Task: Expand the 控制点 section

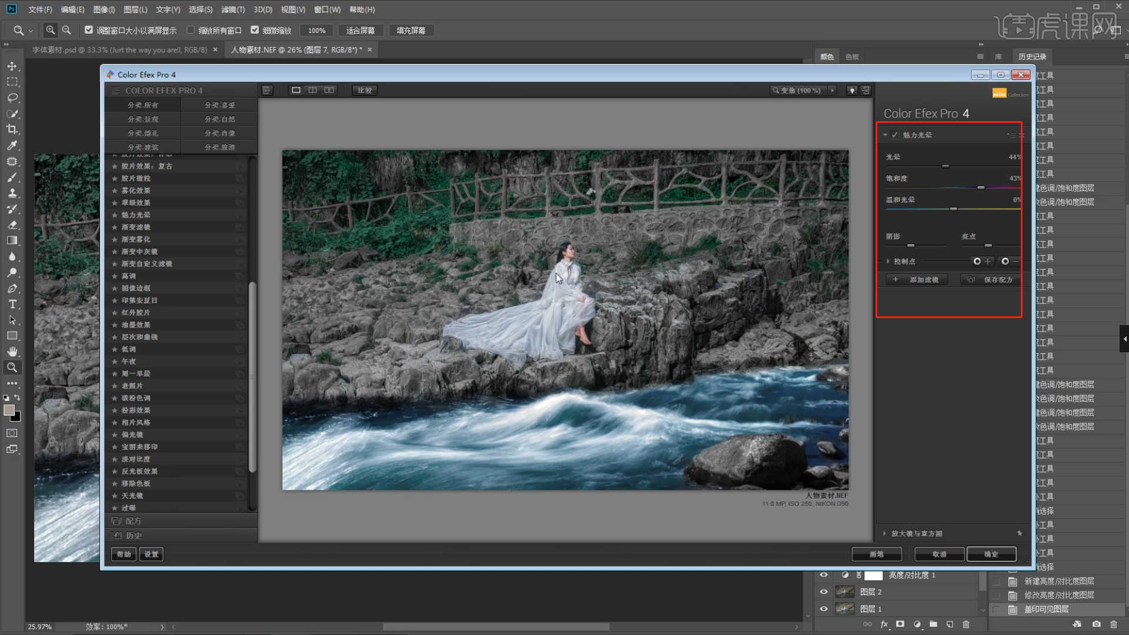Action: [888, 261]
